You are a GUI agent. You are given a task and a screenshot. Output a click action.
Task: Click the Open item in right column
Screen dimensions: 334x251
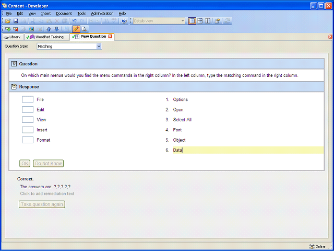178,110
